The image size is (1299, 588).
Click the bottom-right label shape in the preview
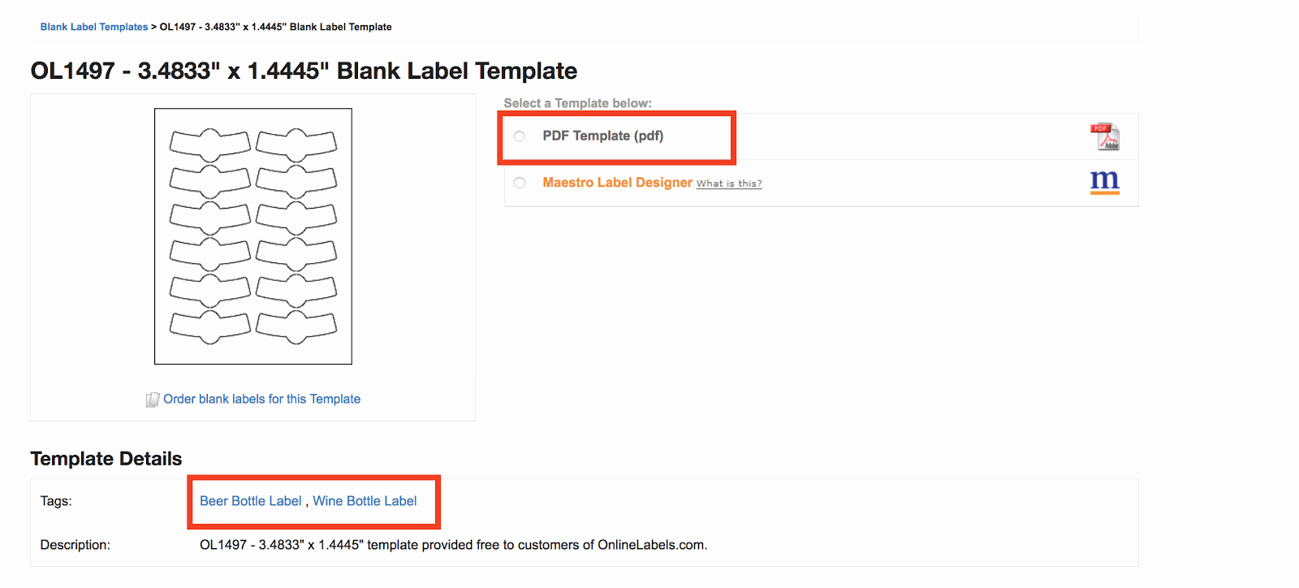296,326
